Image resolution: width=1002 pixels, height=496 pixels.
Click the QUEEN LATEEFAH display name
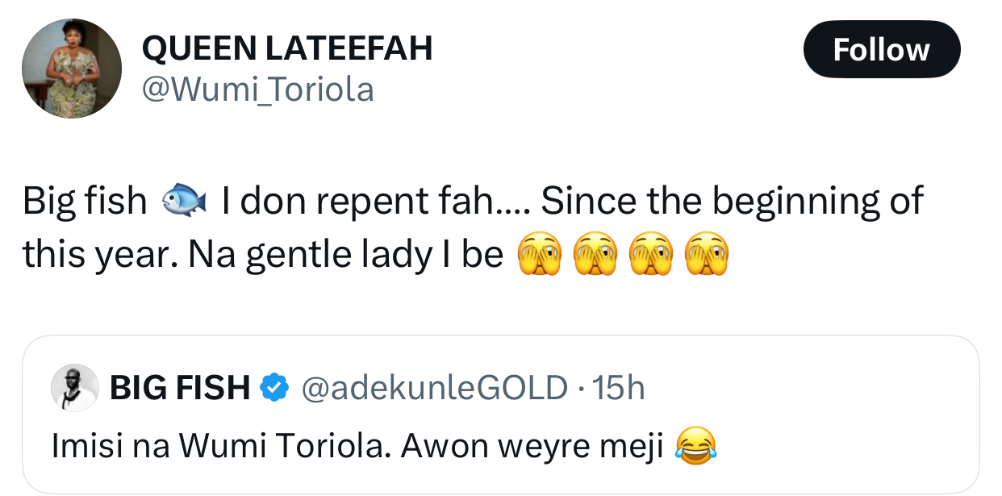tap(287, 50)
